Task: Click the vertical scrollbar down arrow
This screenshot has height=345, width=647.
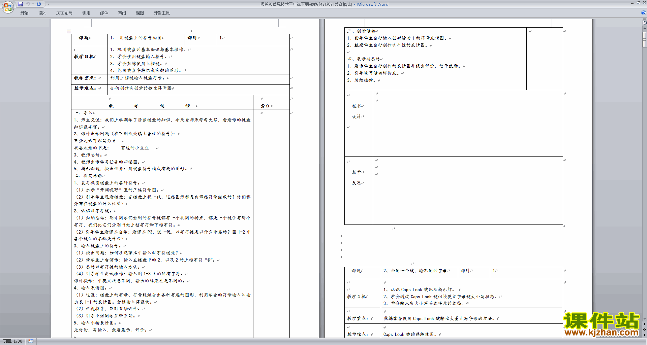Action: pos(644,319)
